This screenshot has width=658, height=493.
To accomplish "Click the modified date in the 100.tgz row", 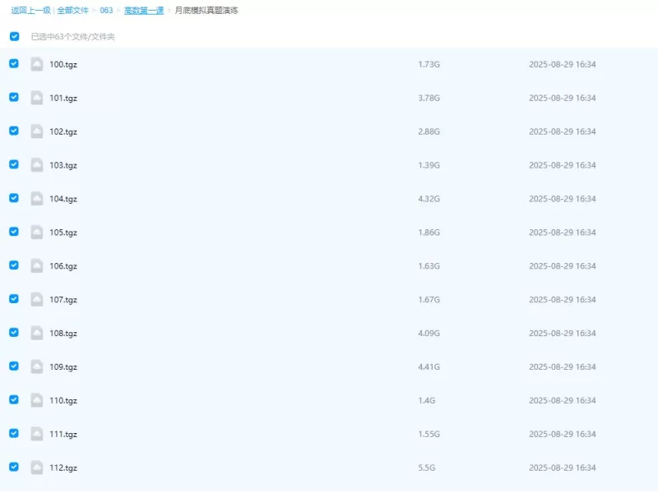I will [563, 64].
